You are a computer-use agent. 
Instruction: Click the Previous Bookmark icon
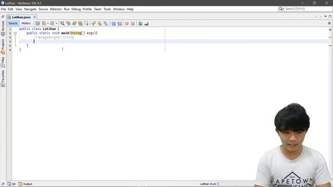click(94, 23)
